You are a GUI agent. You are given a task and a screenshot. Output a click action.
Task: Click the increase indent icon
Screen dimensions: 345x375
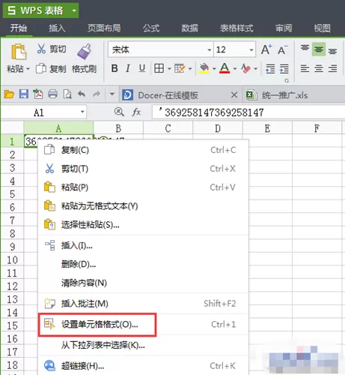coord(284,69)
